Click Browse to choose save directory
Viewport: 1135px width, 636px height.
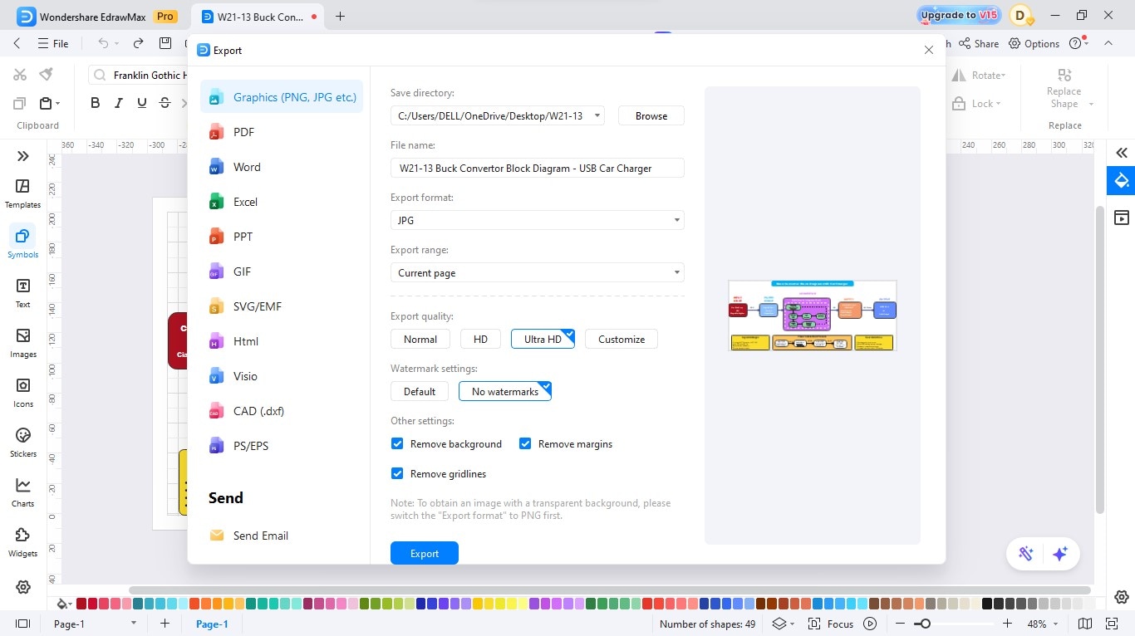[651, 115]
